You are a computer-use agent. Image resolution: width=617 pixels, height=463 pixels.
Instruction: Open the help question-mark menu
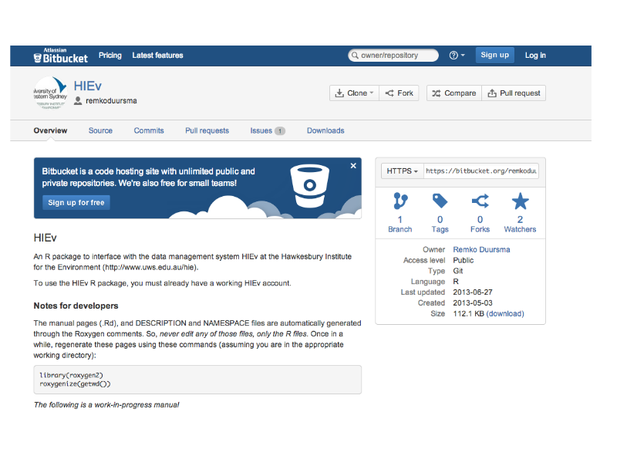pyautogui.click(x=457, y=56)
